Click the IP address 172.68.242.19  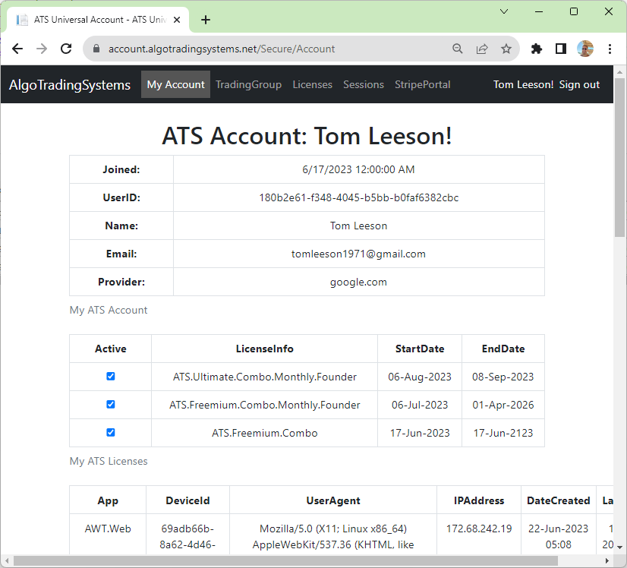479,529
